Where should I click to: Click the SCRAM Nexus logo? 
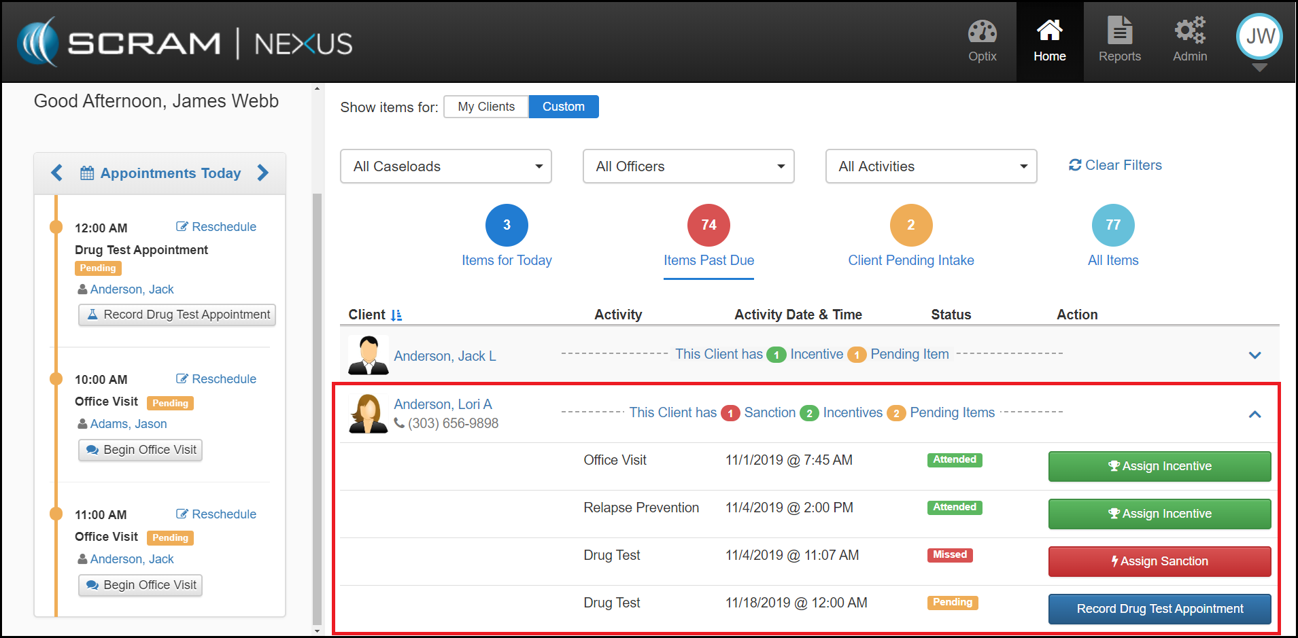(185, 43)
